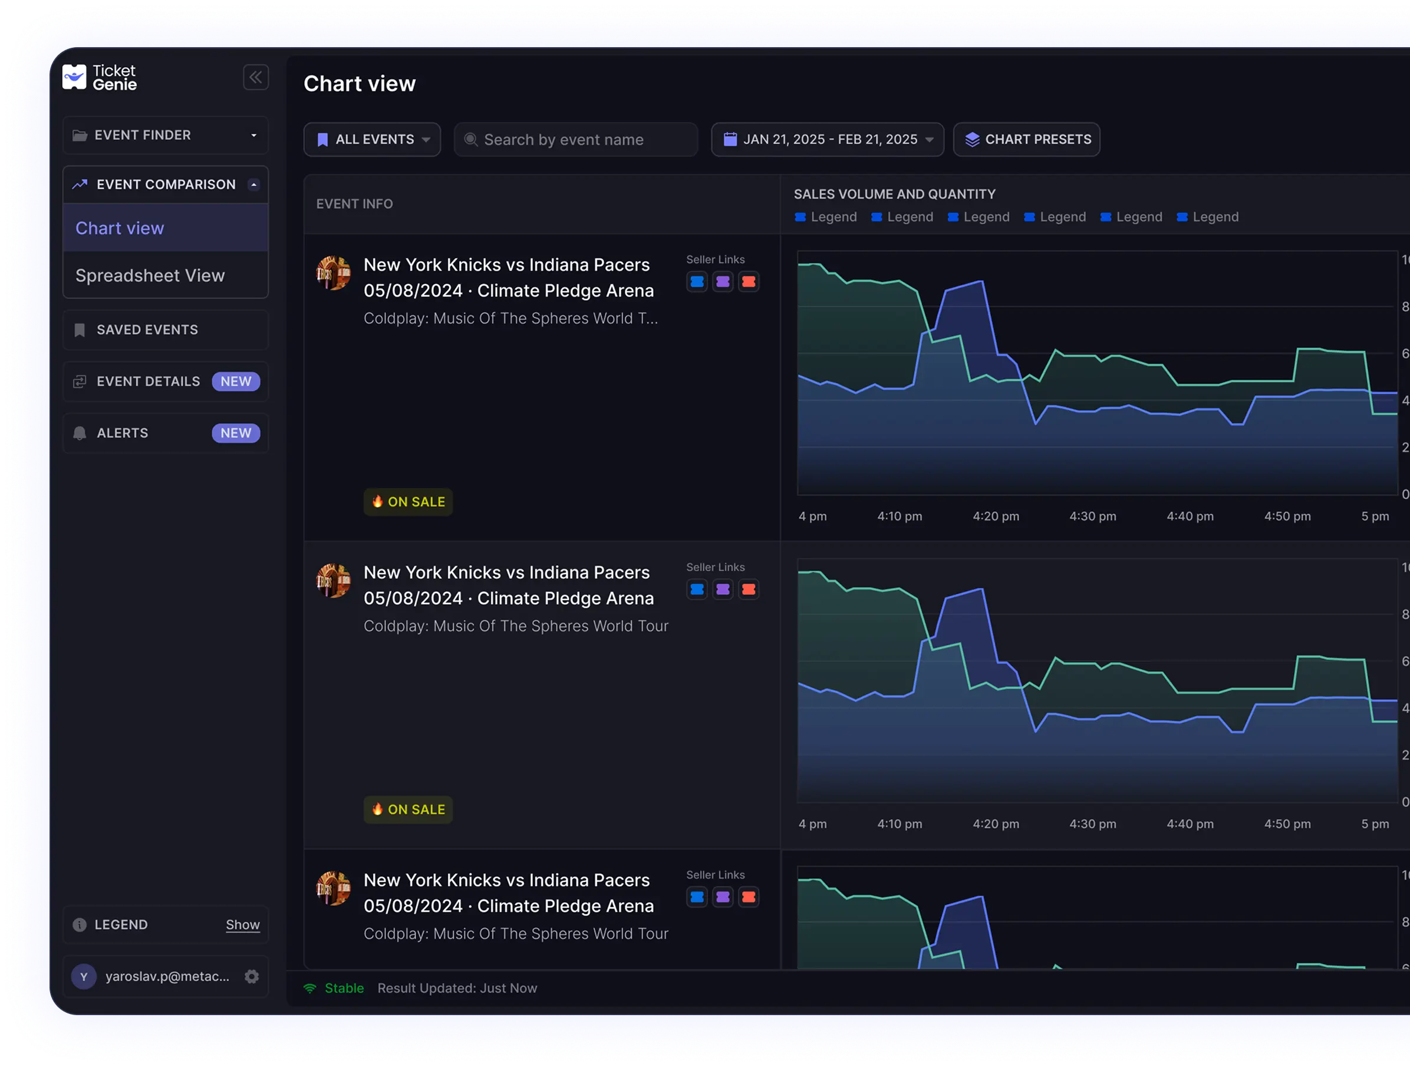Open Event Details

(x=166, y=381)
